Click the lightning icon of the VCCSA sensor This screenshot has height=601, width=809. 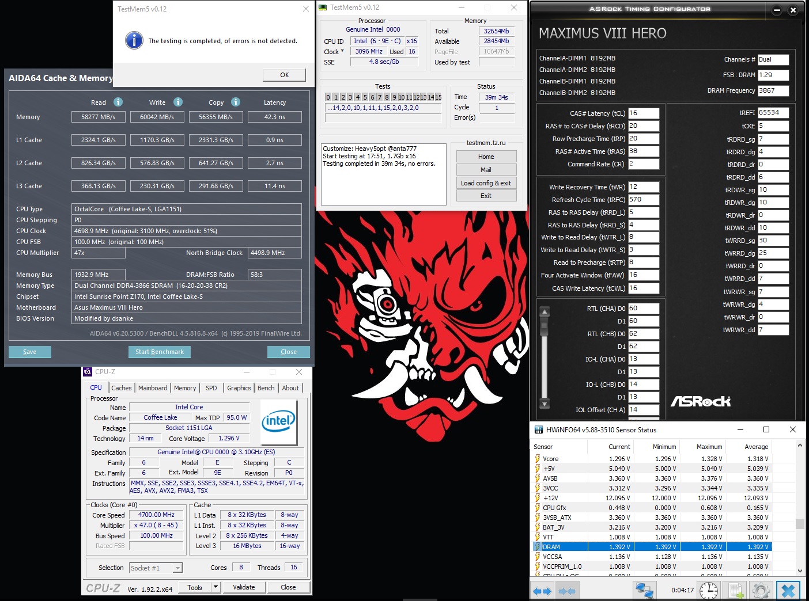[538, 557]
